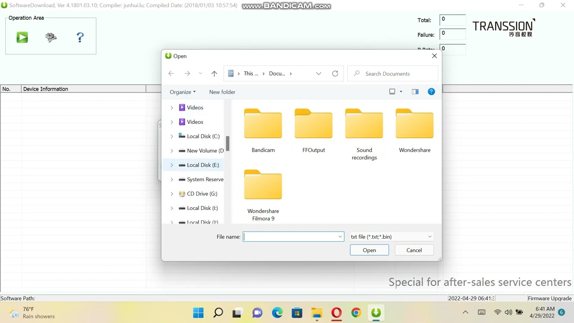Expand the first Videos tree node
This screenshot has width=574, height=323.
pos(172,108)
